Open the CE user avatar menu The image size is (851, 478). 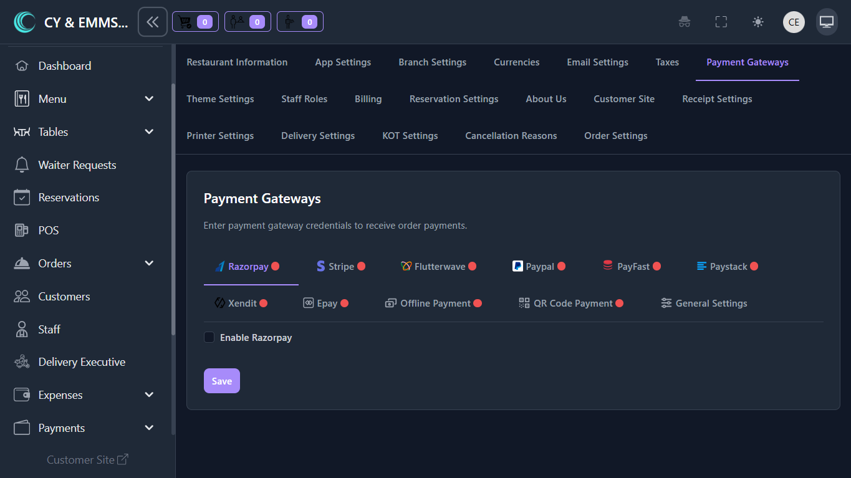pyautogui.click(x=794, y=22)
